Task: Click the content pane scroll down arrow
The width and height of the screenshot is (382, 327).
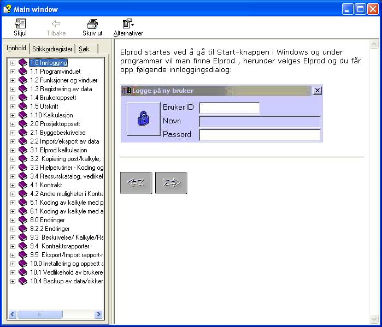Action: coord(374,319)
